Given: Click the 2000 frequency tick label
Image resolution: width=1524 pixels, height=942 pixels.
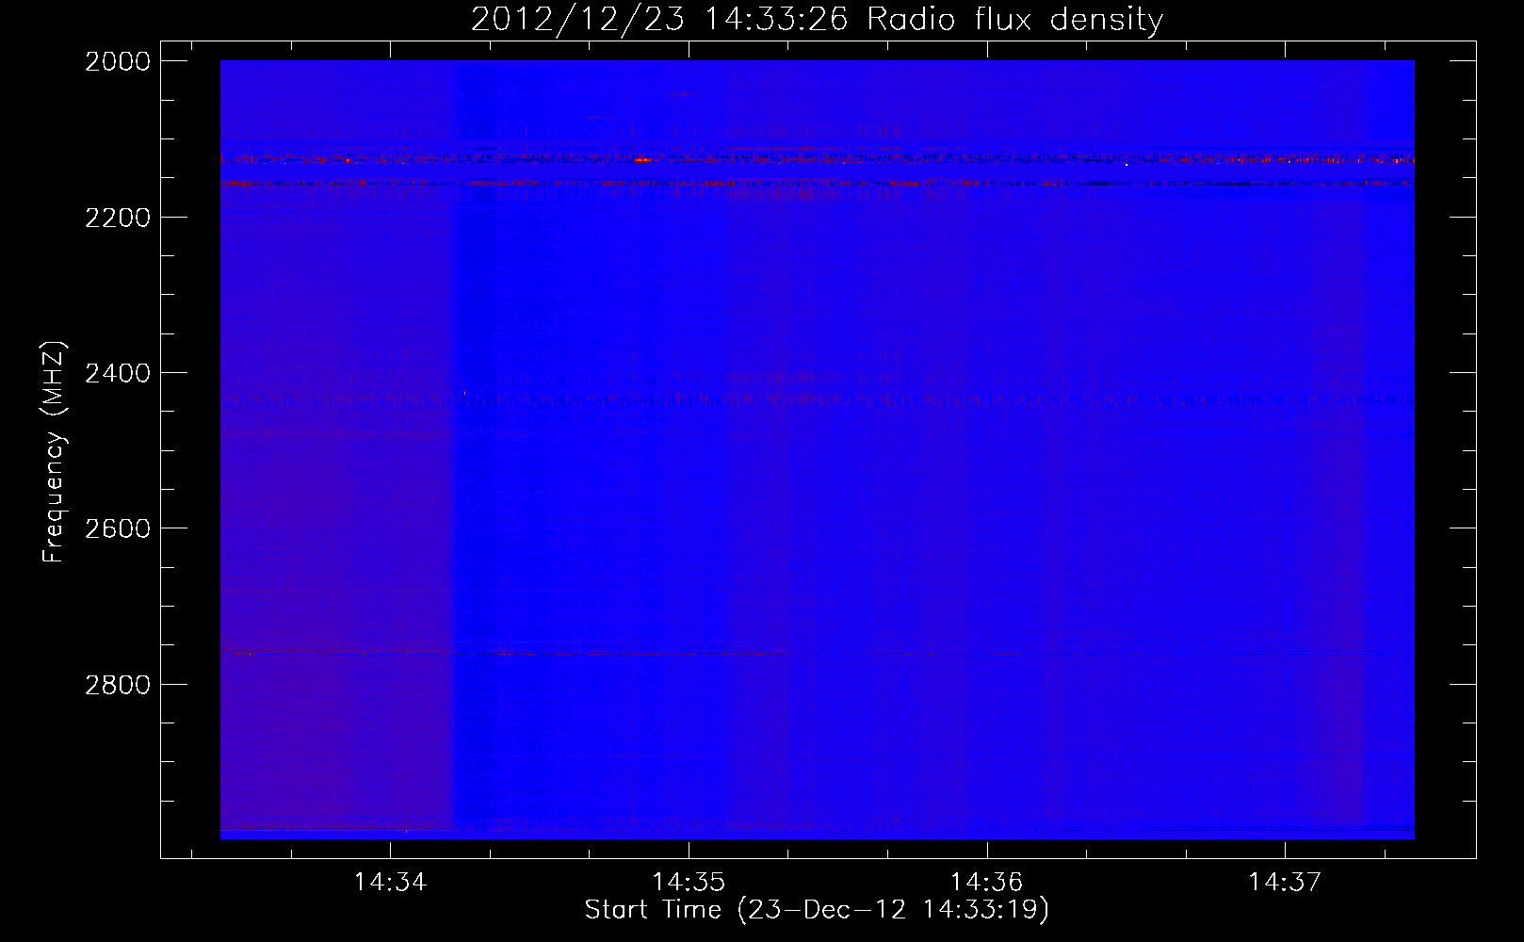Looking at the screenshot, I should (x=118, y=61).
